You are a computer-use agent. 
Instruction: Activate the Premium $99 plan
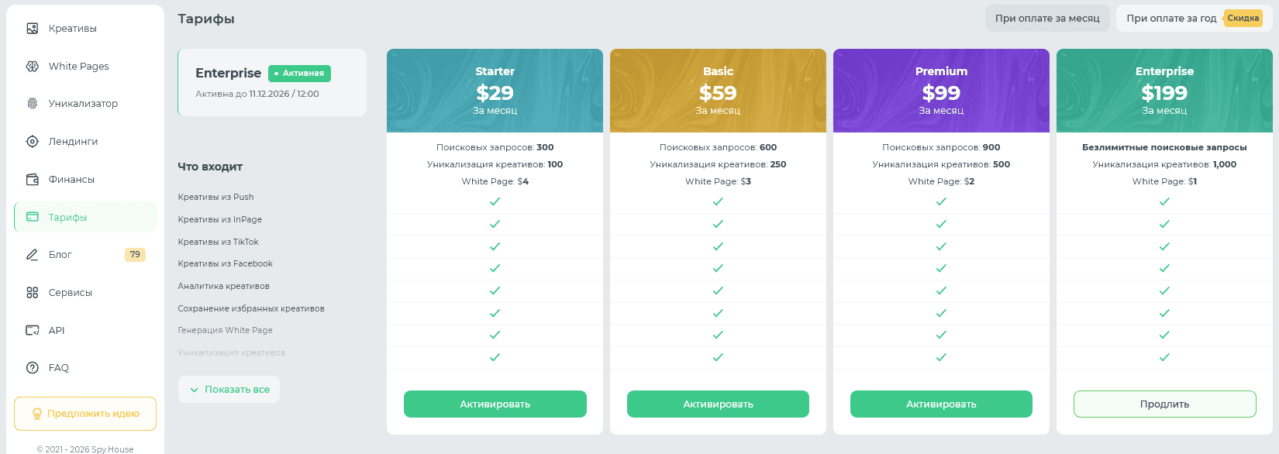click(x=941, y=404)
